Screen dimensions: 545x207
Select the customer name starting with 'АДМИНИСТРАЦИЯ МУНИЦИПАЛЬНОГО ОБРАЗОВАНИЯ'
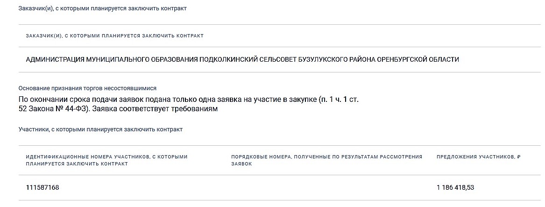(112, 59)
